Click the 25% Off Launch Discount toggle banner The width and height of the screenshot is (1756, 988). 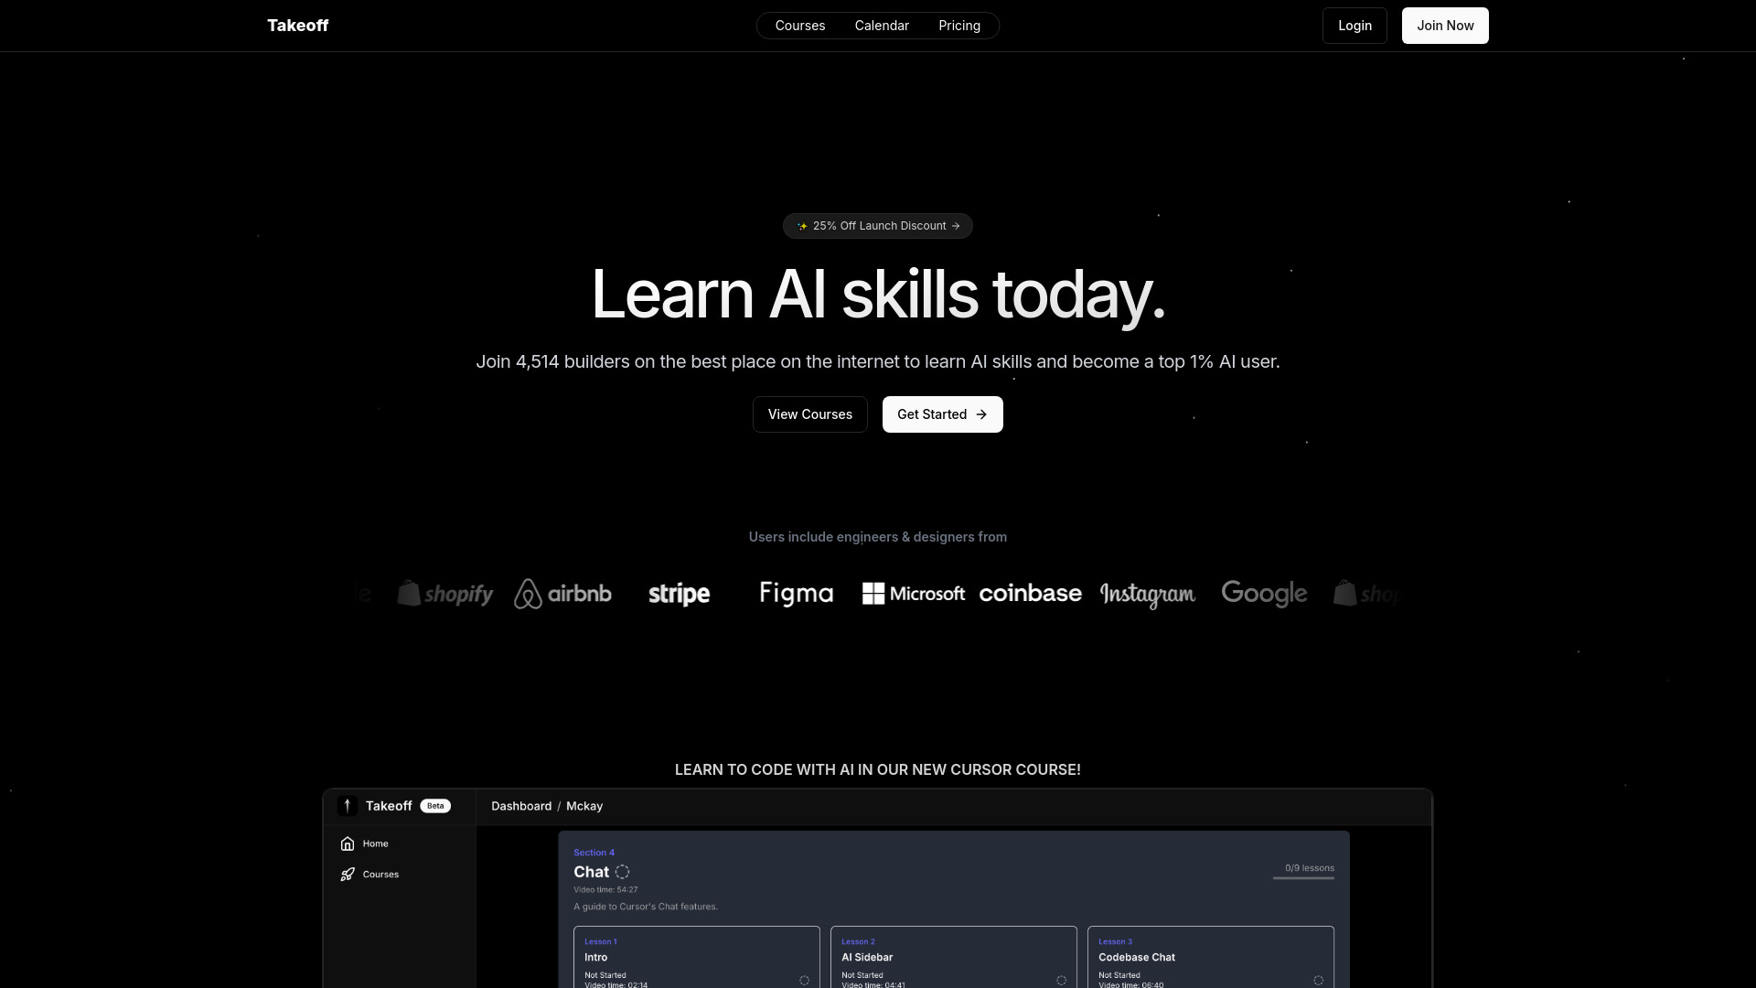pos(878,226)
